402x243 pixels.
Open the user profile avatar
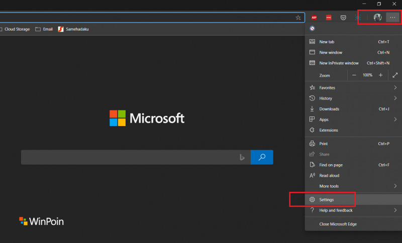click(377, 18)
